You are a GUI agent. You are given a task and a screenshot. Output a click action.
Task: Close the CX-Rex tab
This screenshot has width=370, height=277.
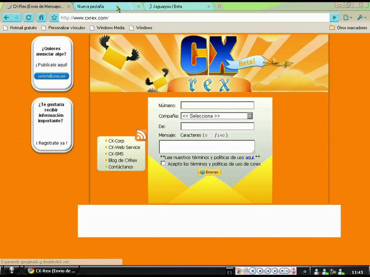click(69, 7)
